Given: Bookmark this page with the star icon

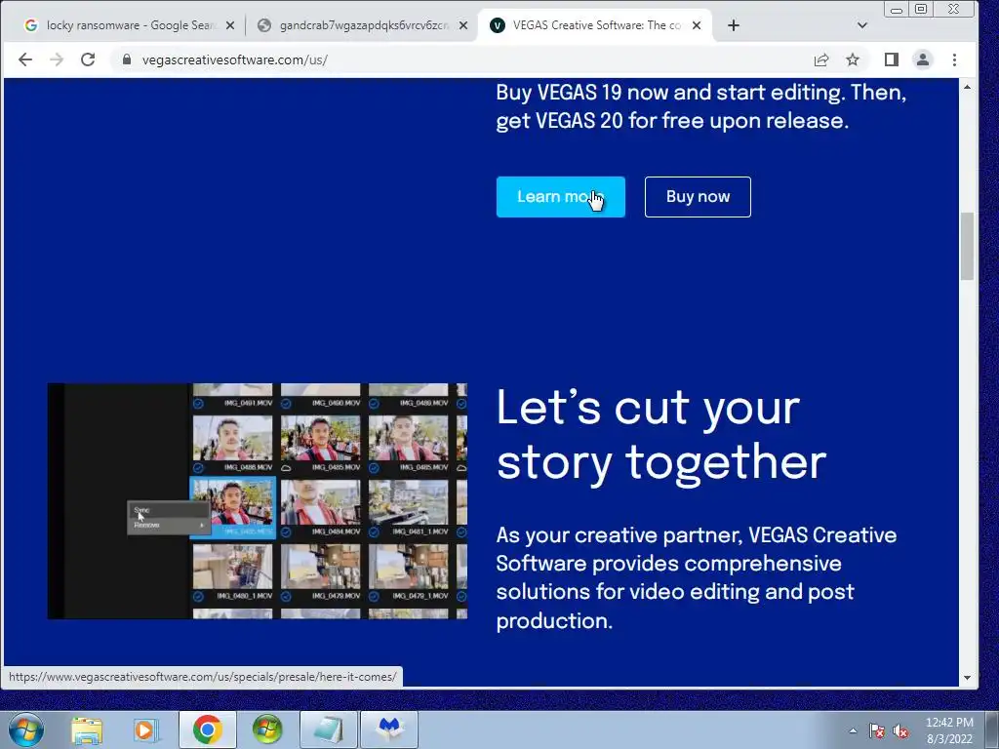Looking at the screenshot, I should (853, 59).
